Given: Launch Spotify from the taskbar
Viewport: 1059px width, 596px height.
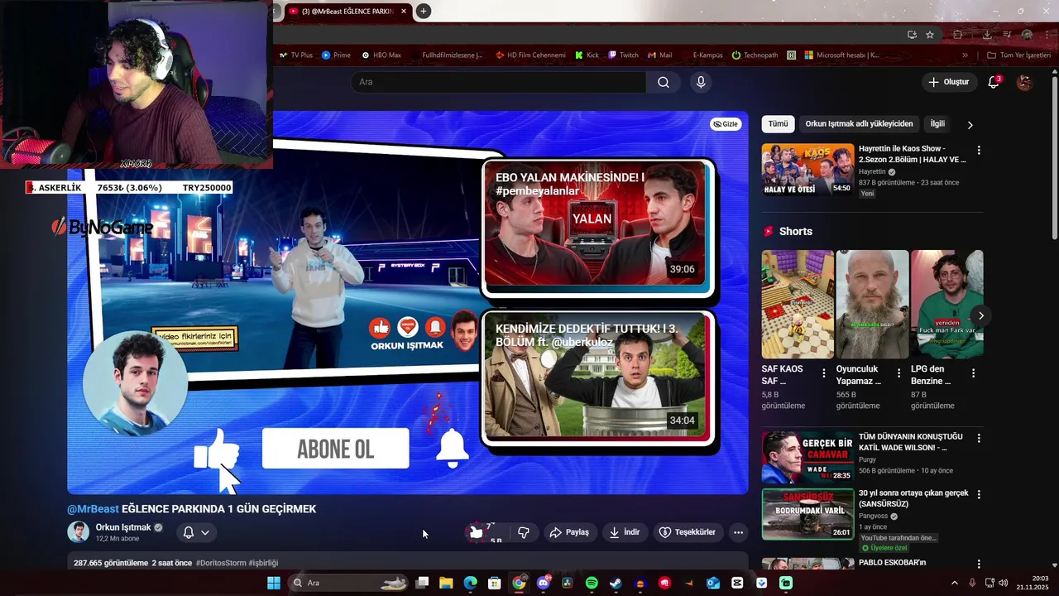Looking at the screenshot, I should pyautogui.click(x=592, y=583).
